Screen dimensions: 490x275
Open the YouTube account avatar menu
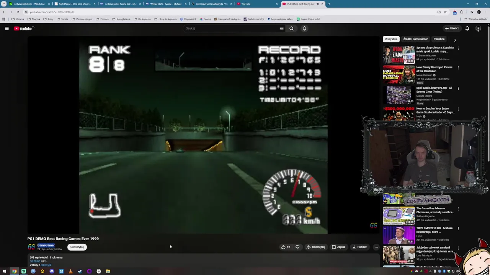(x=478, y=28)
